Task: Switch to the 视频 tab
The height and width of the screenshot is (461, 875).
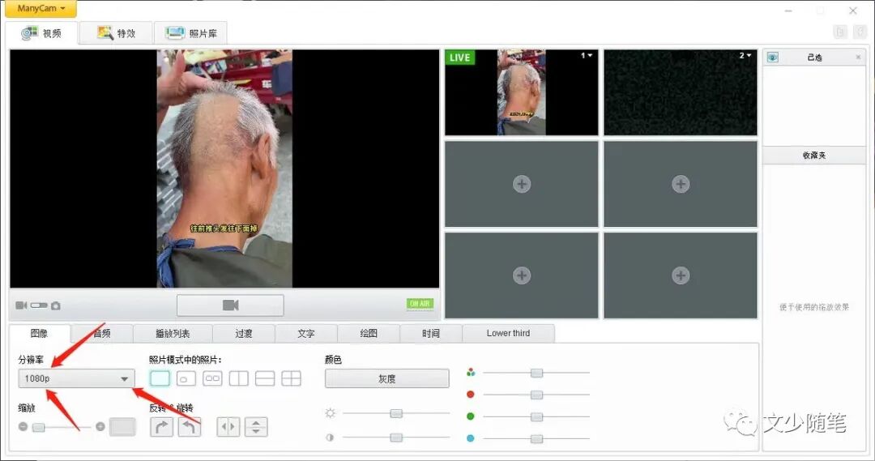Action: [42, 33]
